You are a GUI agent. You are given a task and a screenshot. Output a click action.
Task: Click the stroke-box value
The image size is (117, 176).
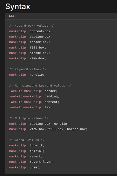39,53
